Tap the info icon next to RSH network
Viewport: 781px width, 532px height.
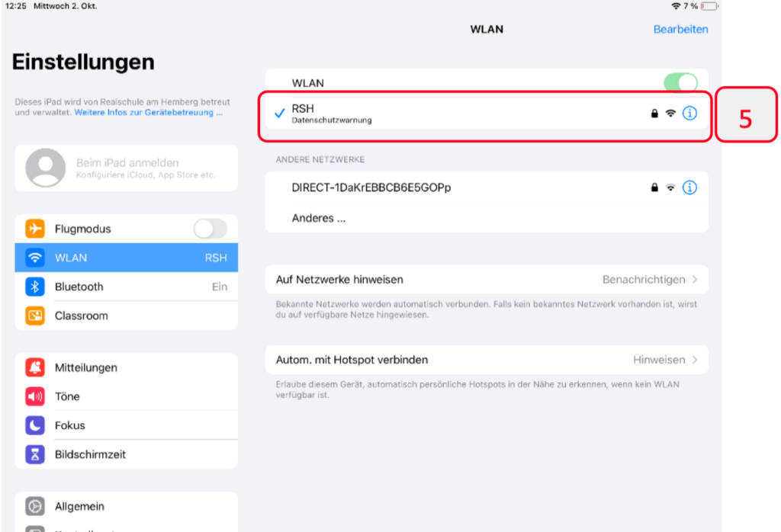pos(689,114)
